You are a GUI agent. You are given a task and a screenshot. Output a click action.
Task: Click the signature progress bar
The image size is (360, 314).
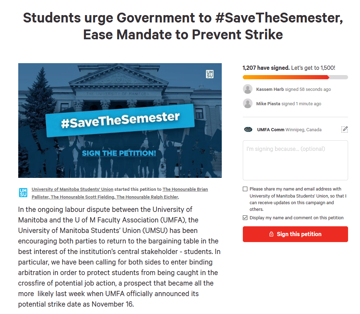295,77
